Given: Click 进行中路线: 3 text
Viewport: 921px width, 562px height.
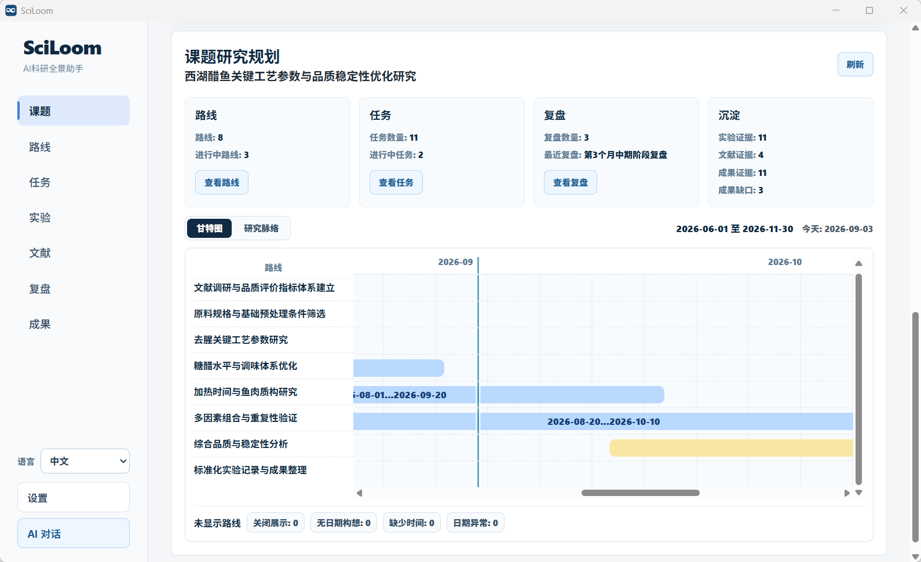Looking at the screenshot, I should point(222,155).
